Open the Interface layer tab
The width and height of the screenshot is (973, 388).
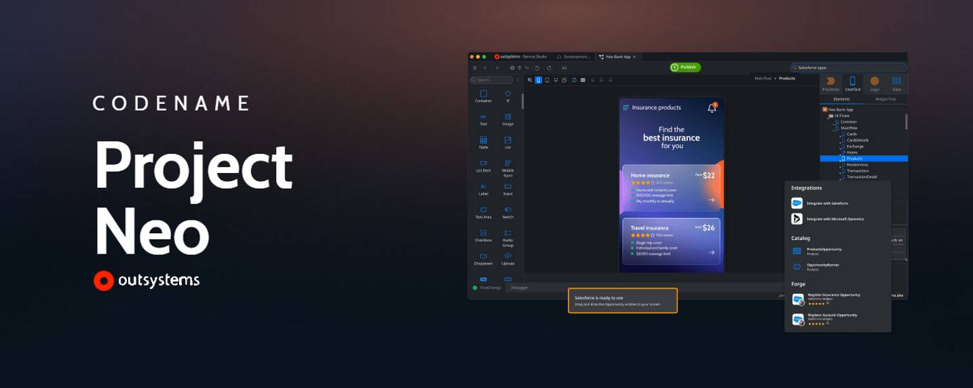(853, 83)
